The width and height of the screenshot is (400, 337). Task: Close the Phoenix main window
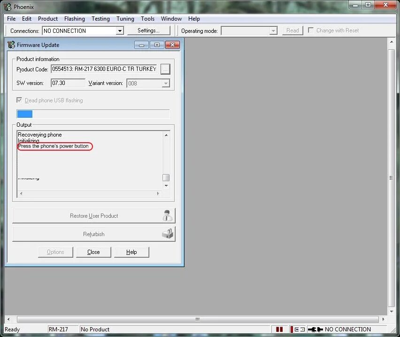tap(385, 5)
